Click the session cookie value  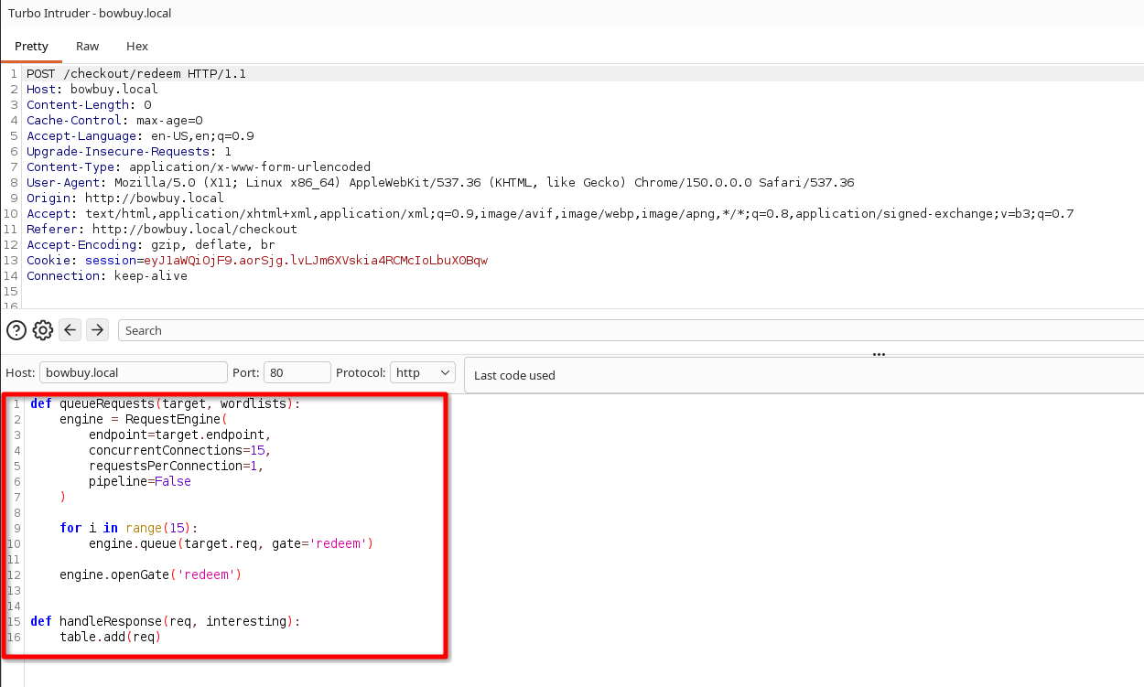tap(316, 260)
